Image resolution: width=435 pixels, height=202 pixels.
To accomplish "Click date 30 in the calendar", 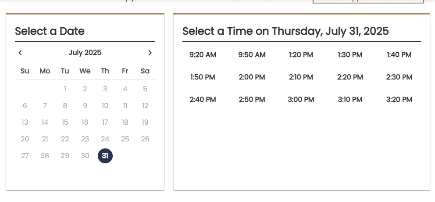I will (x=85, y=156).
